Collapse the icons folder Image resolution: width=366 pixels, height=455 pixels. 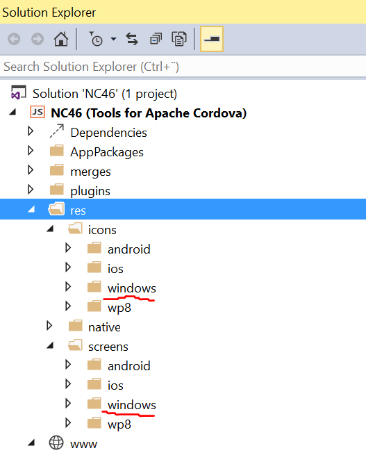click(x=50, y=229)
